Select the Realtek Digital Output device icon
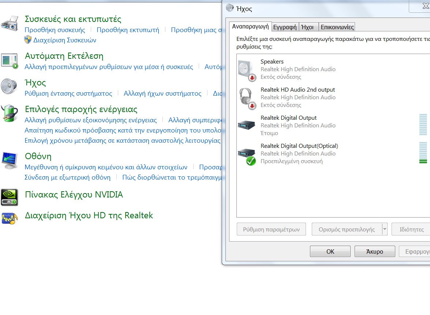Viewport: 430px width, 315px height. (x=246, y=125)
